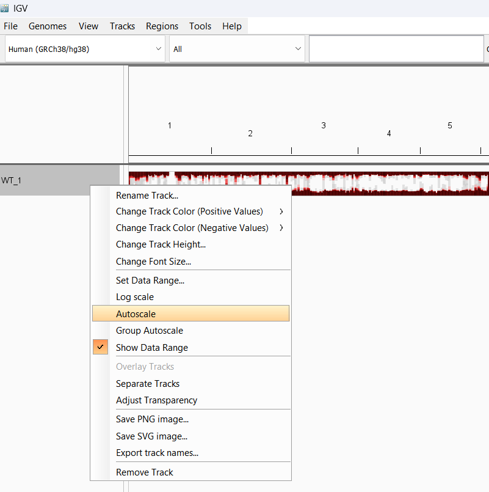Expand the Human (GRCh38/hg38) genome dropdown
The height and width of the screenshot is (492, 489).
pos(85,49)
